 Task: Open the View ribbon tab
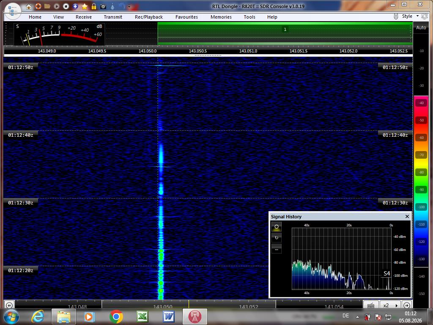click(x=58, y=17)
